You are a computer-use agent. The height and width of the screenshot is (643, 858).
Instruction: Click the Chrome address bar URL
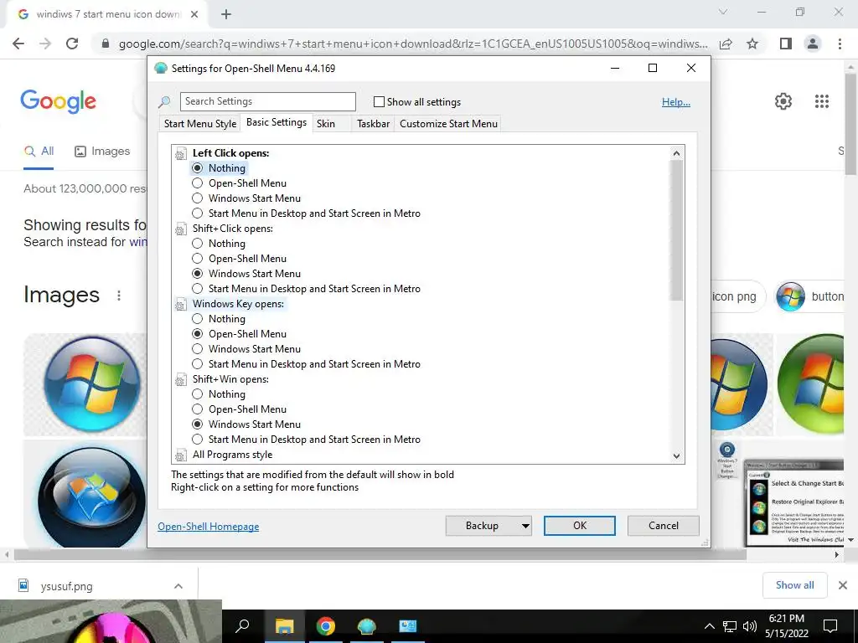click(x=413, y=44)
